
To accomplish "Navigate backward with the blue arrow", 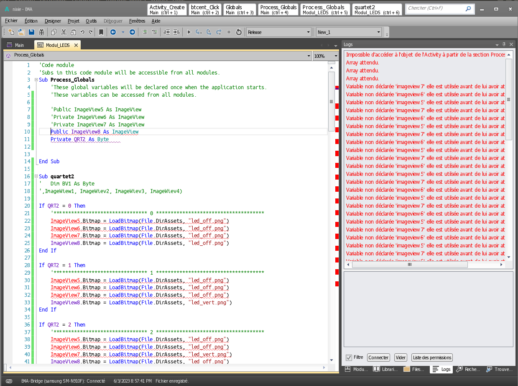I will click(x=113, y=32).
